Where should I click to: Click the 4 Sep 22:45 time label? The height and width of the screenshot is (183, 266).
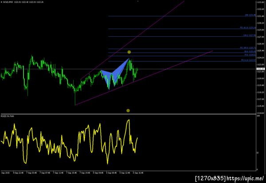[19, 173]
